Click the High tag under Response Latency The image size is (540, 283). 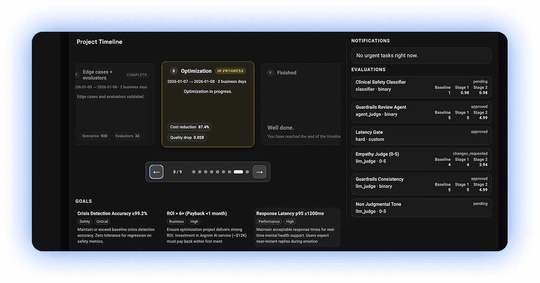290,222
